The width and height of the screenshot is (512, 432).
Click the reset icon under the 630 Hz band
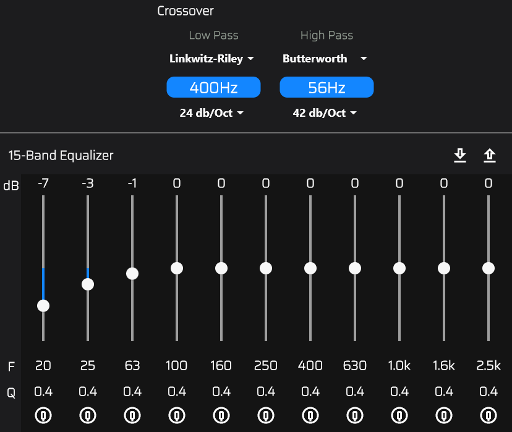(x=355, y=415)
